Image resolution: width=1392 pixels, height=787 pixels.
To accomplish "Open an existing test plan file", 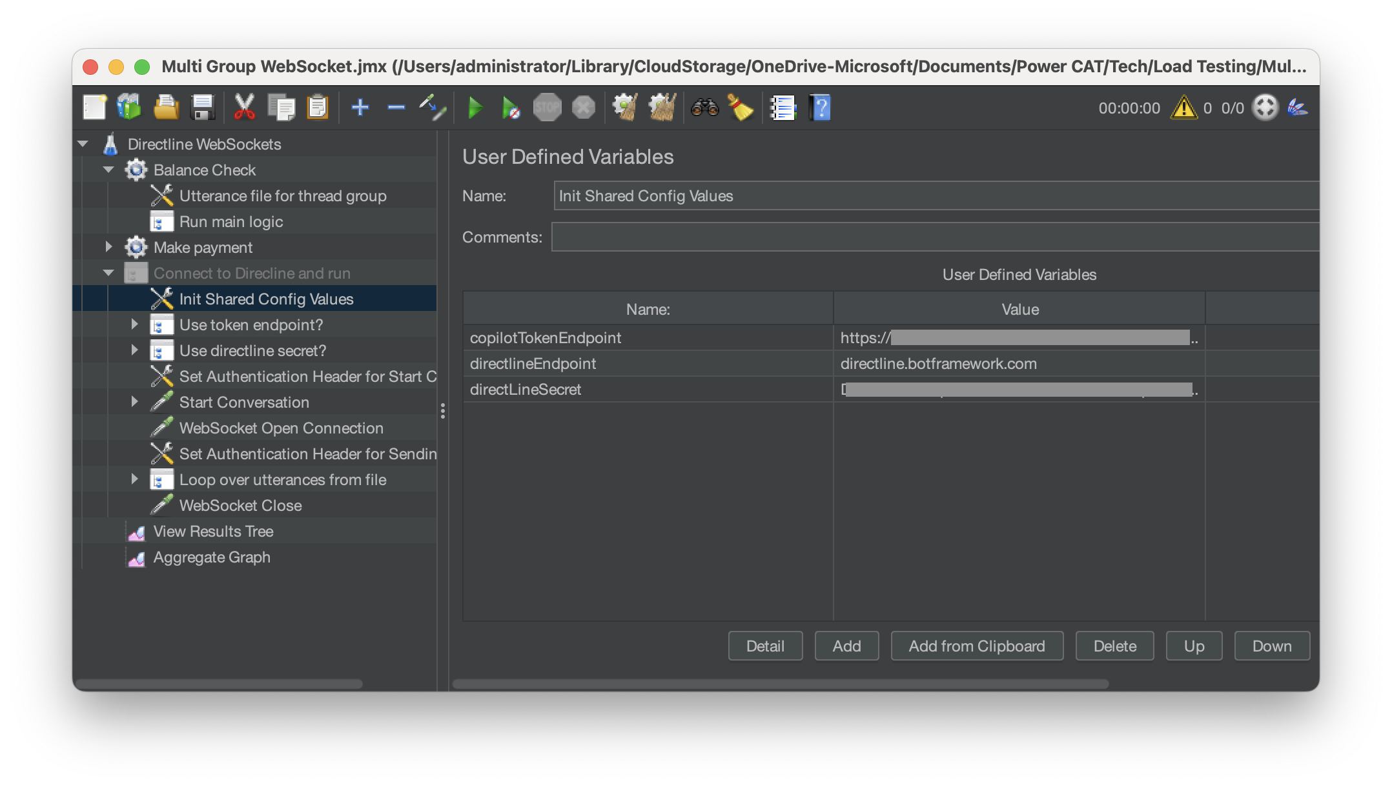I will pos(166,107).
